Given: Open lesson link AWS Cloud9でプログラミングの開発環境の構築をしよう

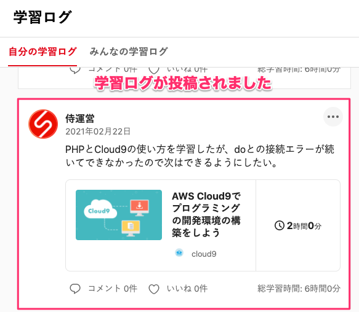Looking at the screenshot, I should click(x=206, y=214).
